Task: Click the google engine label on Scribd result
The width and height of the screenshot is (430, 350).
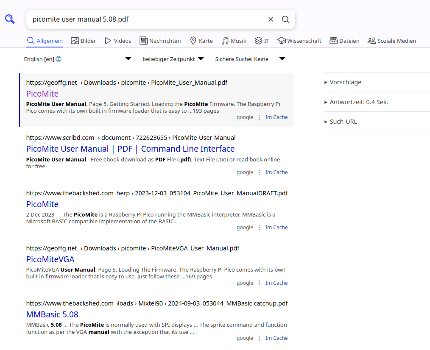Action: pyautogui.click(x=245, y=172)
